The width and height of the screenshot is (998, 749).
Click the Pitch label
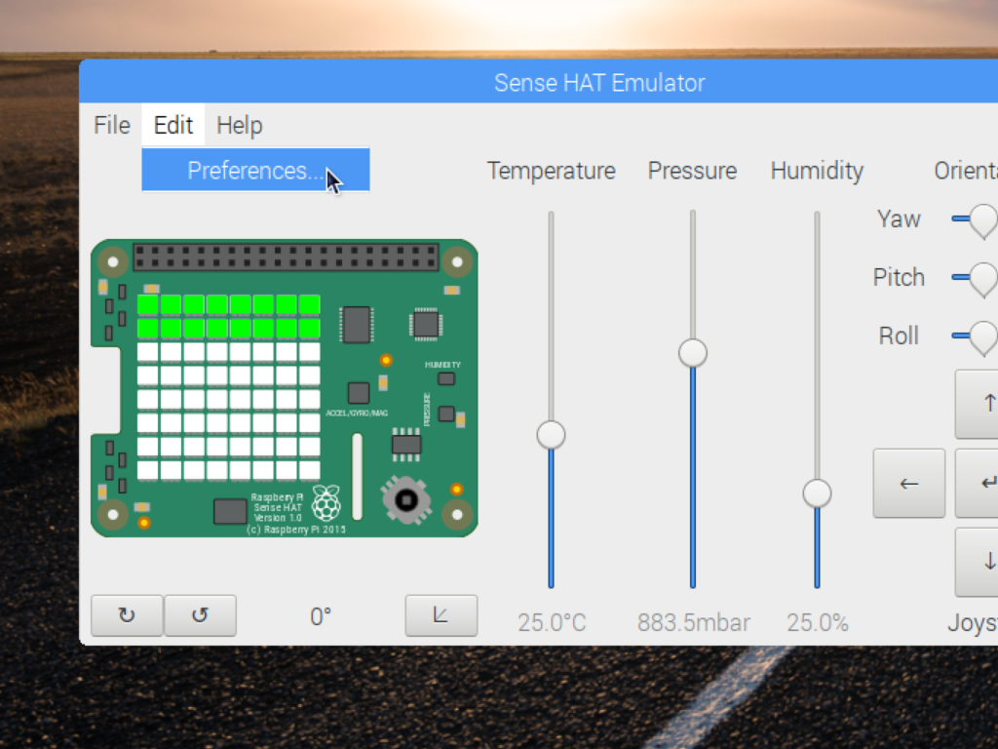pyautogui.click(x=899, y=278)
